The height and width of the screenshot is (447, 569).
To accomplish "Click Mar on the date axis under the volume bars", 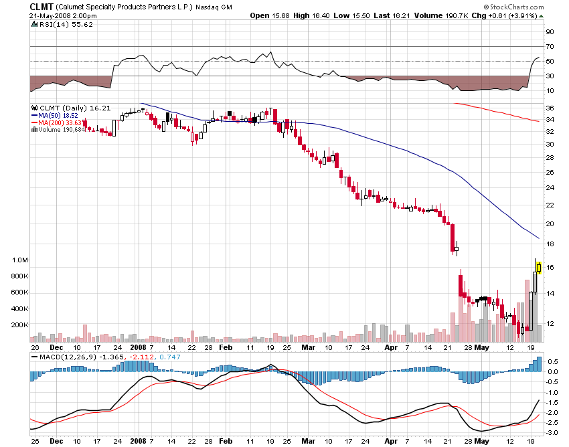I will point(309,347).
